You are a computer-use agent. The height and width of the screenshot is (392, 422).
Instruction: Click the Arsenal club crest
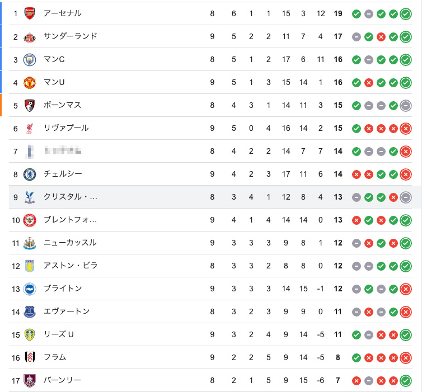coord(30,13)
